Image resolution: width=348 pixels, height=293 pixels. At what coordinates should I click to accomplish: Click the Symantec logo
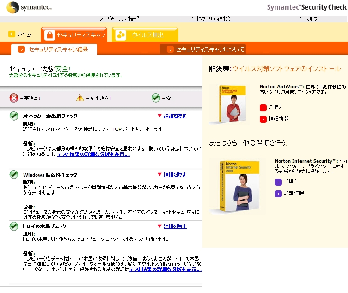pos(29,7)
